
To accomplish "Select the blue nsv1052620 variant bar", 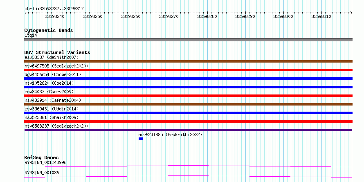I will 188,87.
